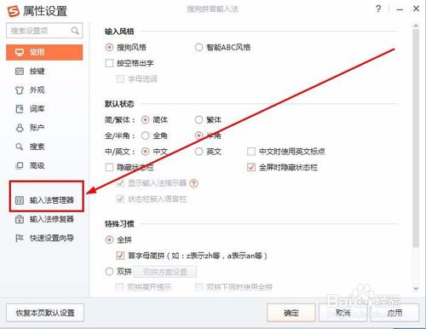
Task: Tick 中文时使用英文标点 checkbox
Action: (251, 152)
